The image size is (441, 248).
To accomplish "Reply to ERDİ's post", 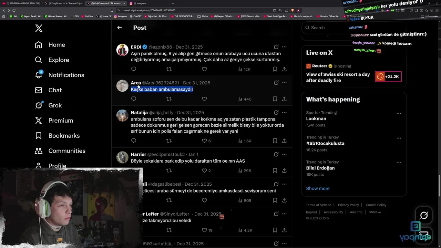I will (x=134, y=69).
